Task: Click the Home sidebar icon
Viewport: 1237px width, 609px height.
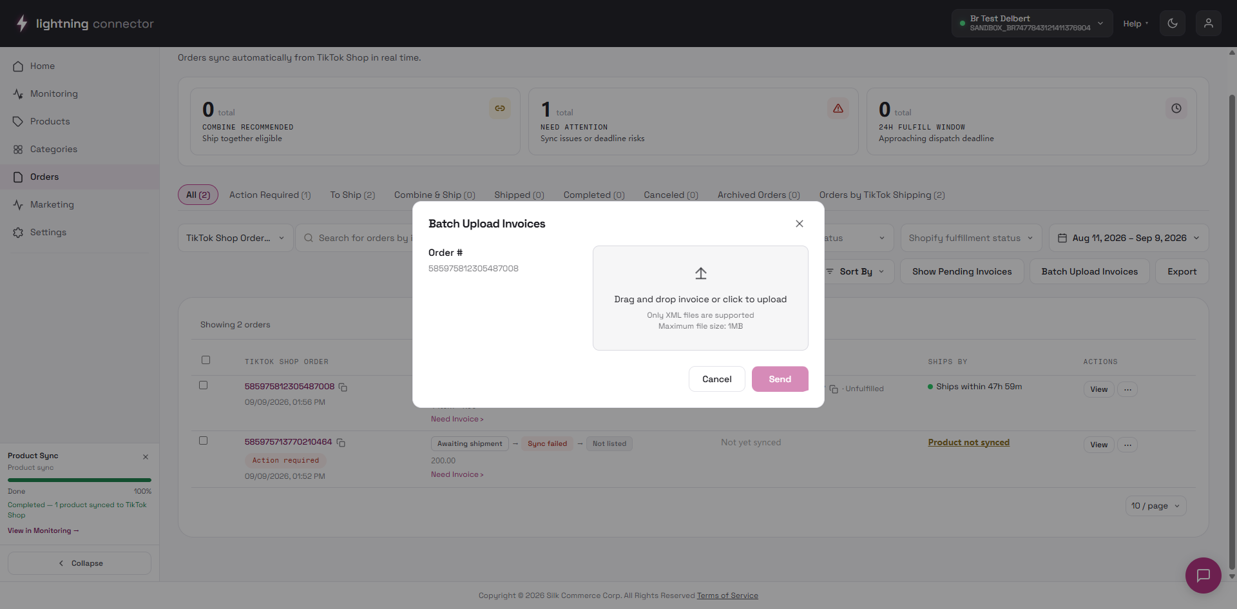Action: click(x=18, y=66)
